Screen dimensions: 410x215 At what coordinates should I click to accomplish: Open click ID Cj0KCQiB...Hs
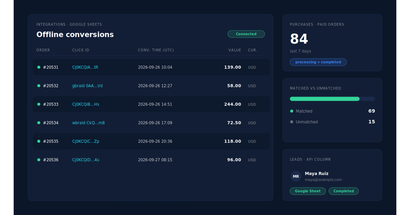coord(86,104)
